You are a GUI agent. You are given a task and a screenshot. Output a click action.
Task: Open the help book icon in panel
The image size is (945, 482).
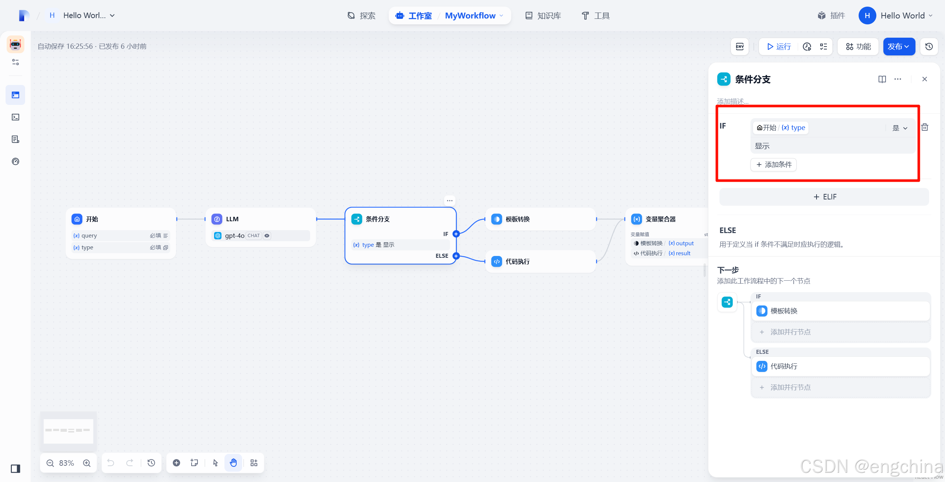tap(882, 79)
